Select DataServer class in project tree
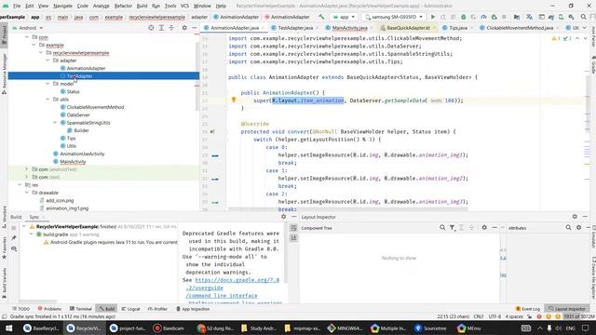Image resolution: width=596 pixels, height=335 pixels. (x=78, y=114)
